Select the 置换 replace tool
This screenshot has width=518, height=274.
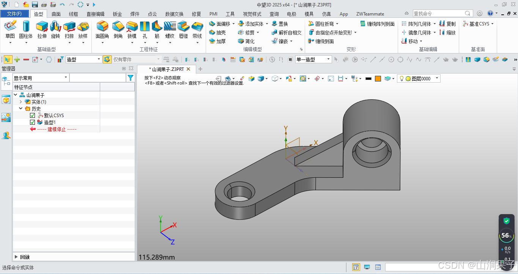[x=280, y=23]
